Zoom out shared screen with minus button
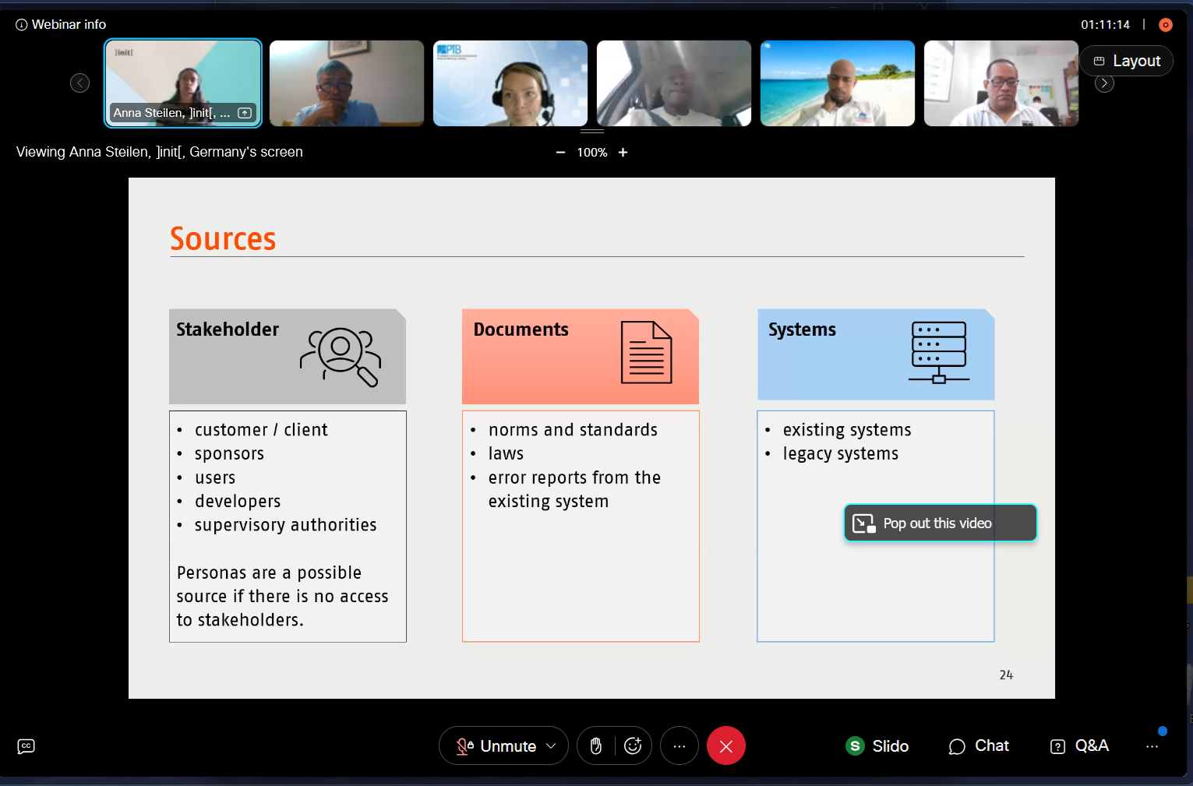Screen dimensions: 1193x786 click(560, 153)
